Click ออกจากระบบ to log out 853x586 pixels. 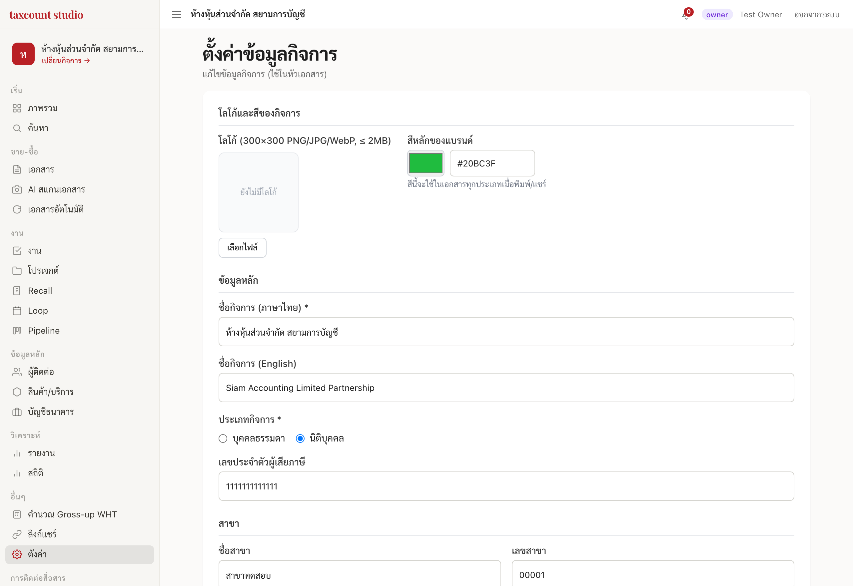[817, 15]
